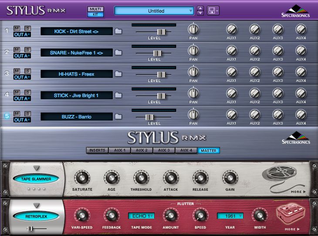Click the MULTI mode button

tap(95, 9)
